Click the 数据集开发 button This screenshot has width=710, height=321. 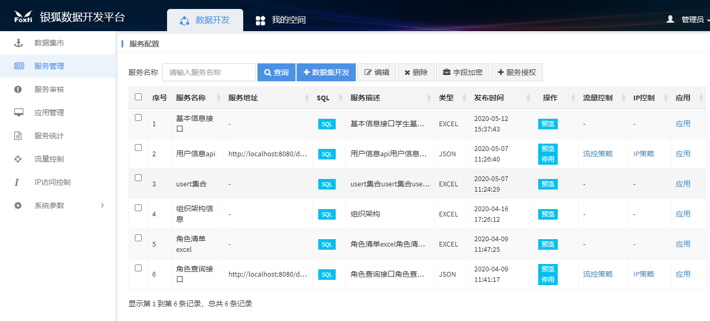[x=326, y=72]
